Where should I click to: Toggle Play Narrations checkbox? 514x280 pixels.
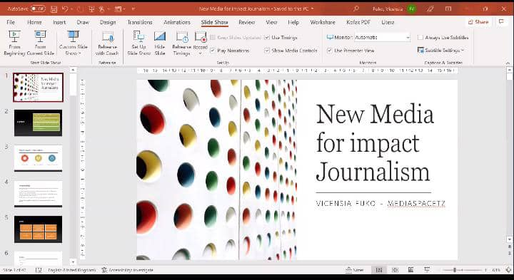coord(213,51)
